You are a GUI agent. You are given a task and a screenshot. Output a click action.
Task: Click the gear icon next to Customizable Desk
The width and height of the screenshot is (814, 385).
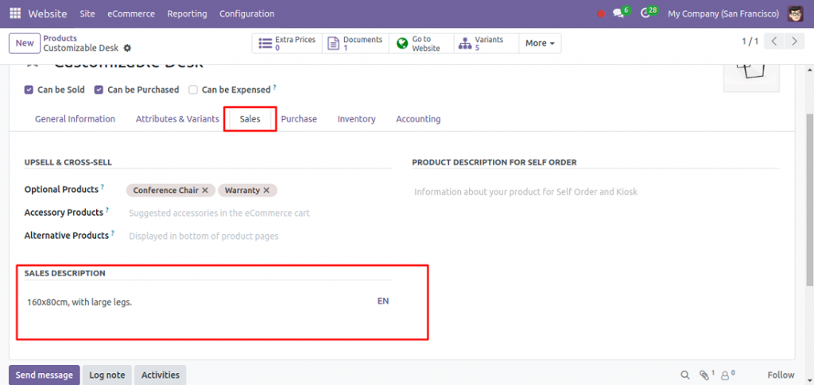click(127, 48)
